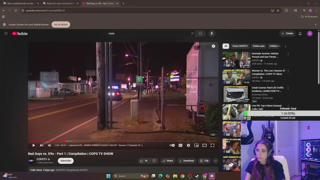Open options for 'Crash Course' video
Screen dimensions: 320x180
(x=288, y=88)
